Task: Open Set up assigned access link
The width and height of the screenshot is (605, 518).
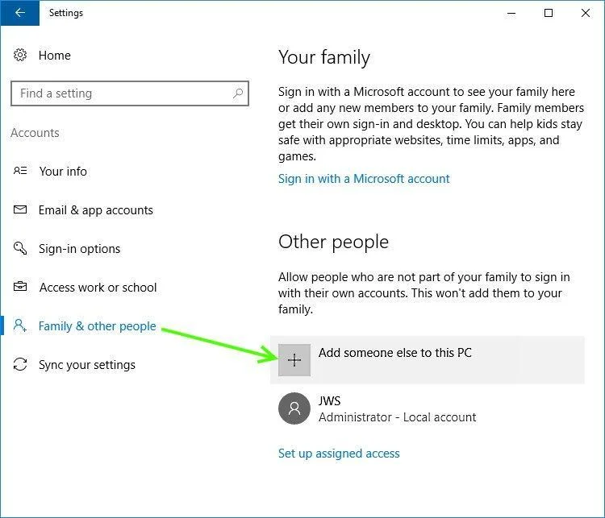Action: click(x=339, y=454)
